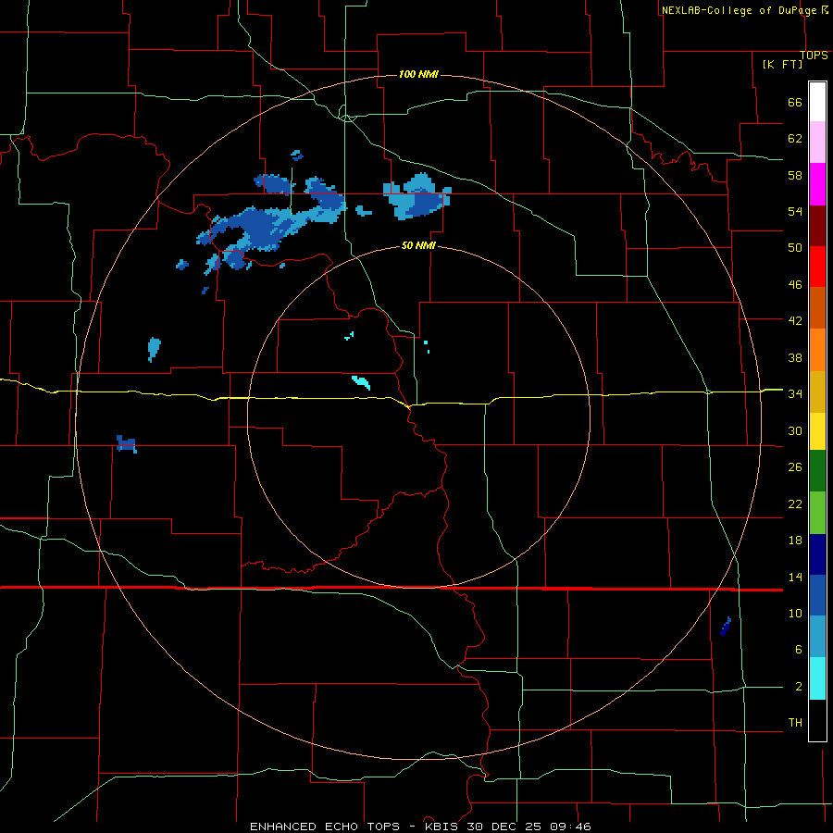Click the blue echo near left edge of ring
The image size is (833, 833).
click(x=127, y=443)
